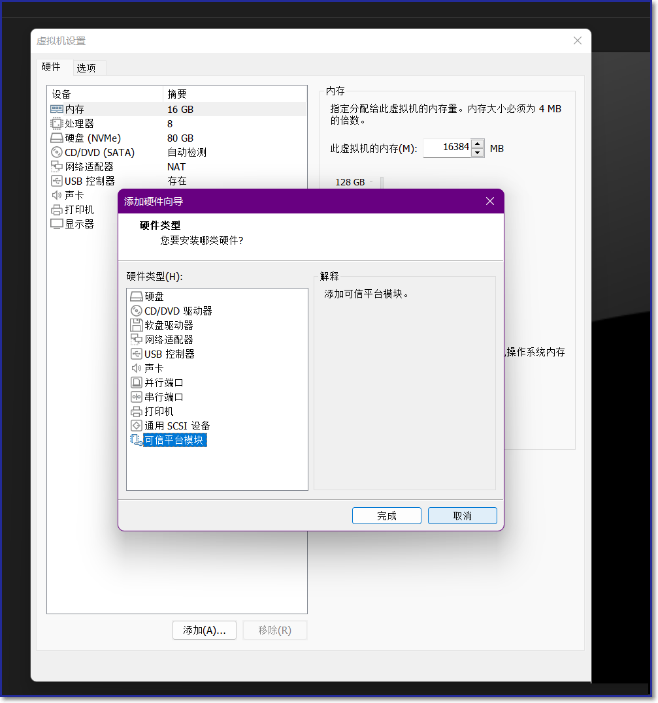Switch to the 硬件 tab
Viewport: 658px width, 703px height.
(52, 67)
